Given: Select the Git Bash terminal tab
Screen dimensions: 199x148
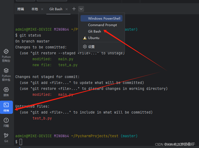Looking at the screenshot, I should (x=56, y=9).
